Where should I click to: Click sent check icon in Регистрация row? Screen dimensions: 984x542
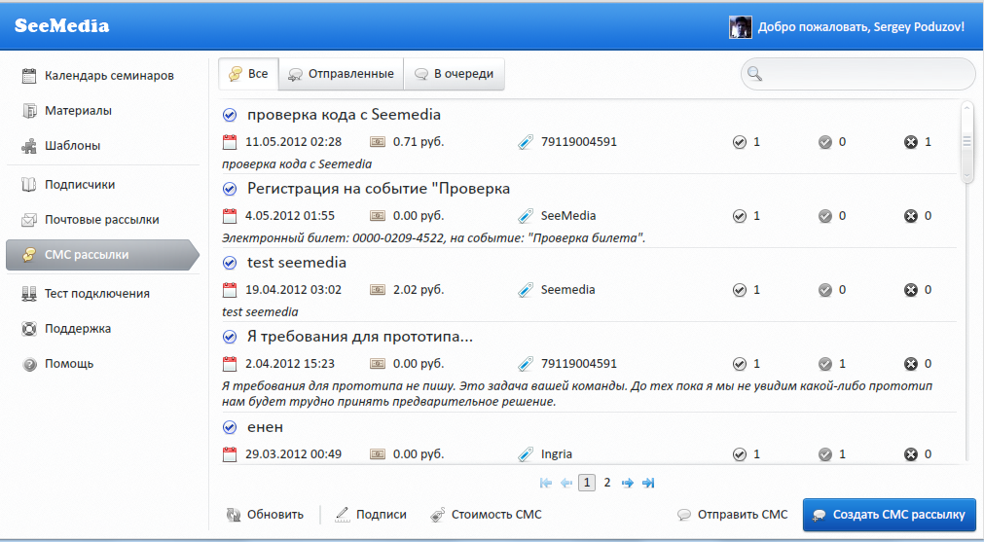[740, 216]
